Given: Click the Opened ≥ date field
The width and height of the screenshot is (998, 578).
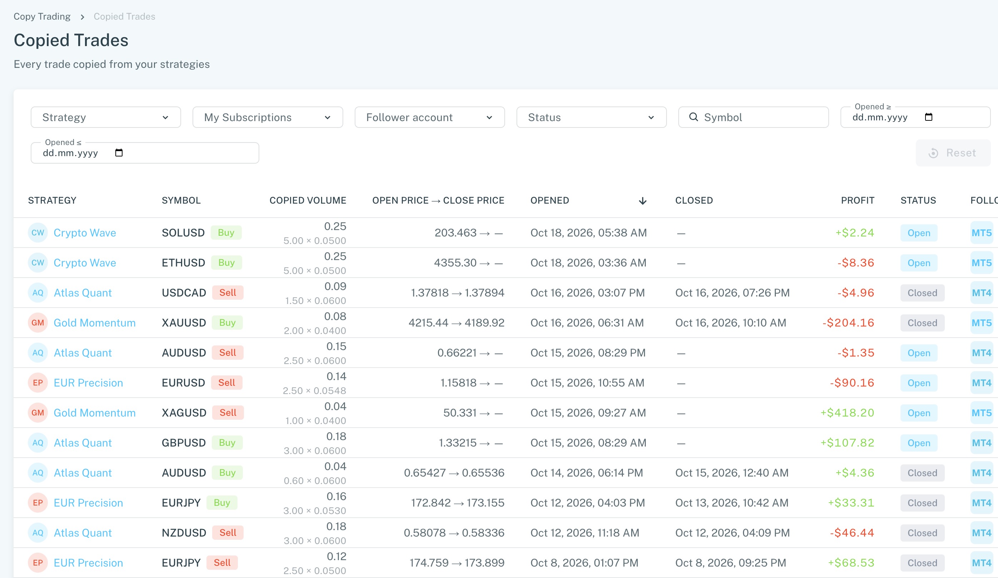Looking at the screenshot, I should [x=915, y=117].
